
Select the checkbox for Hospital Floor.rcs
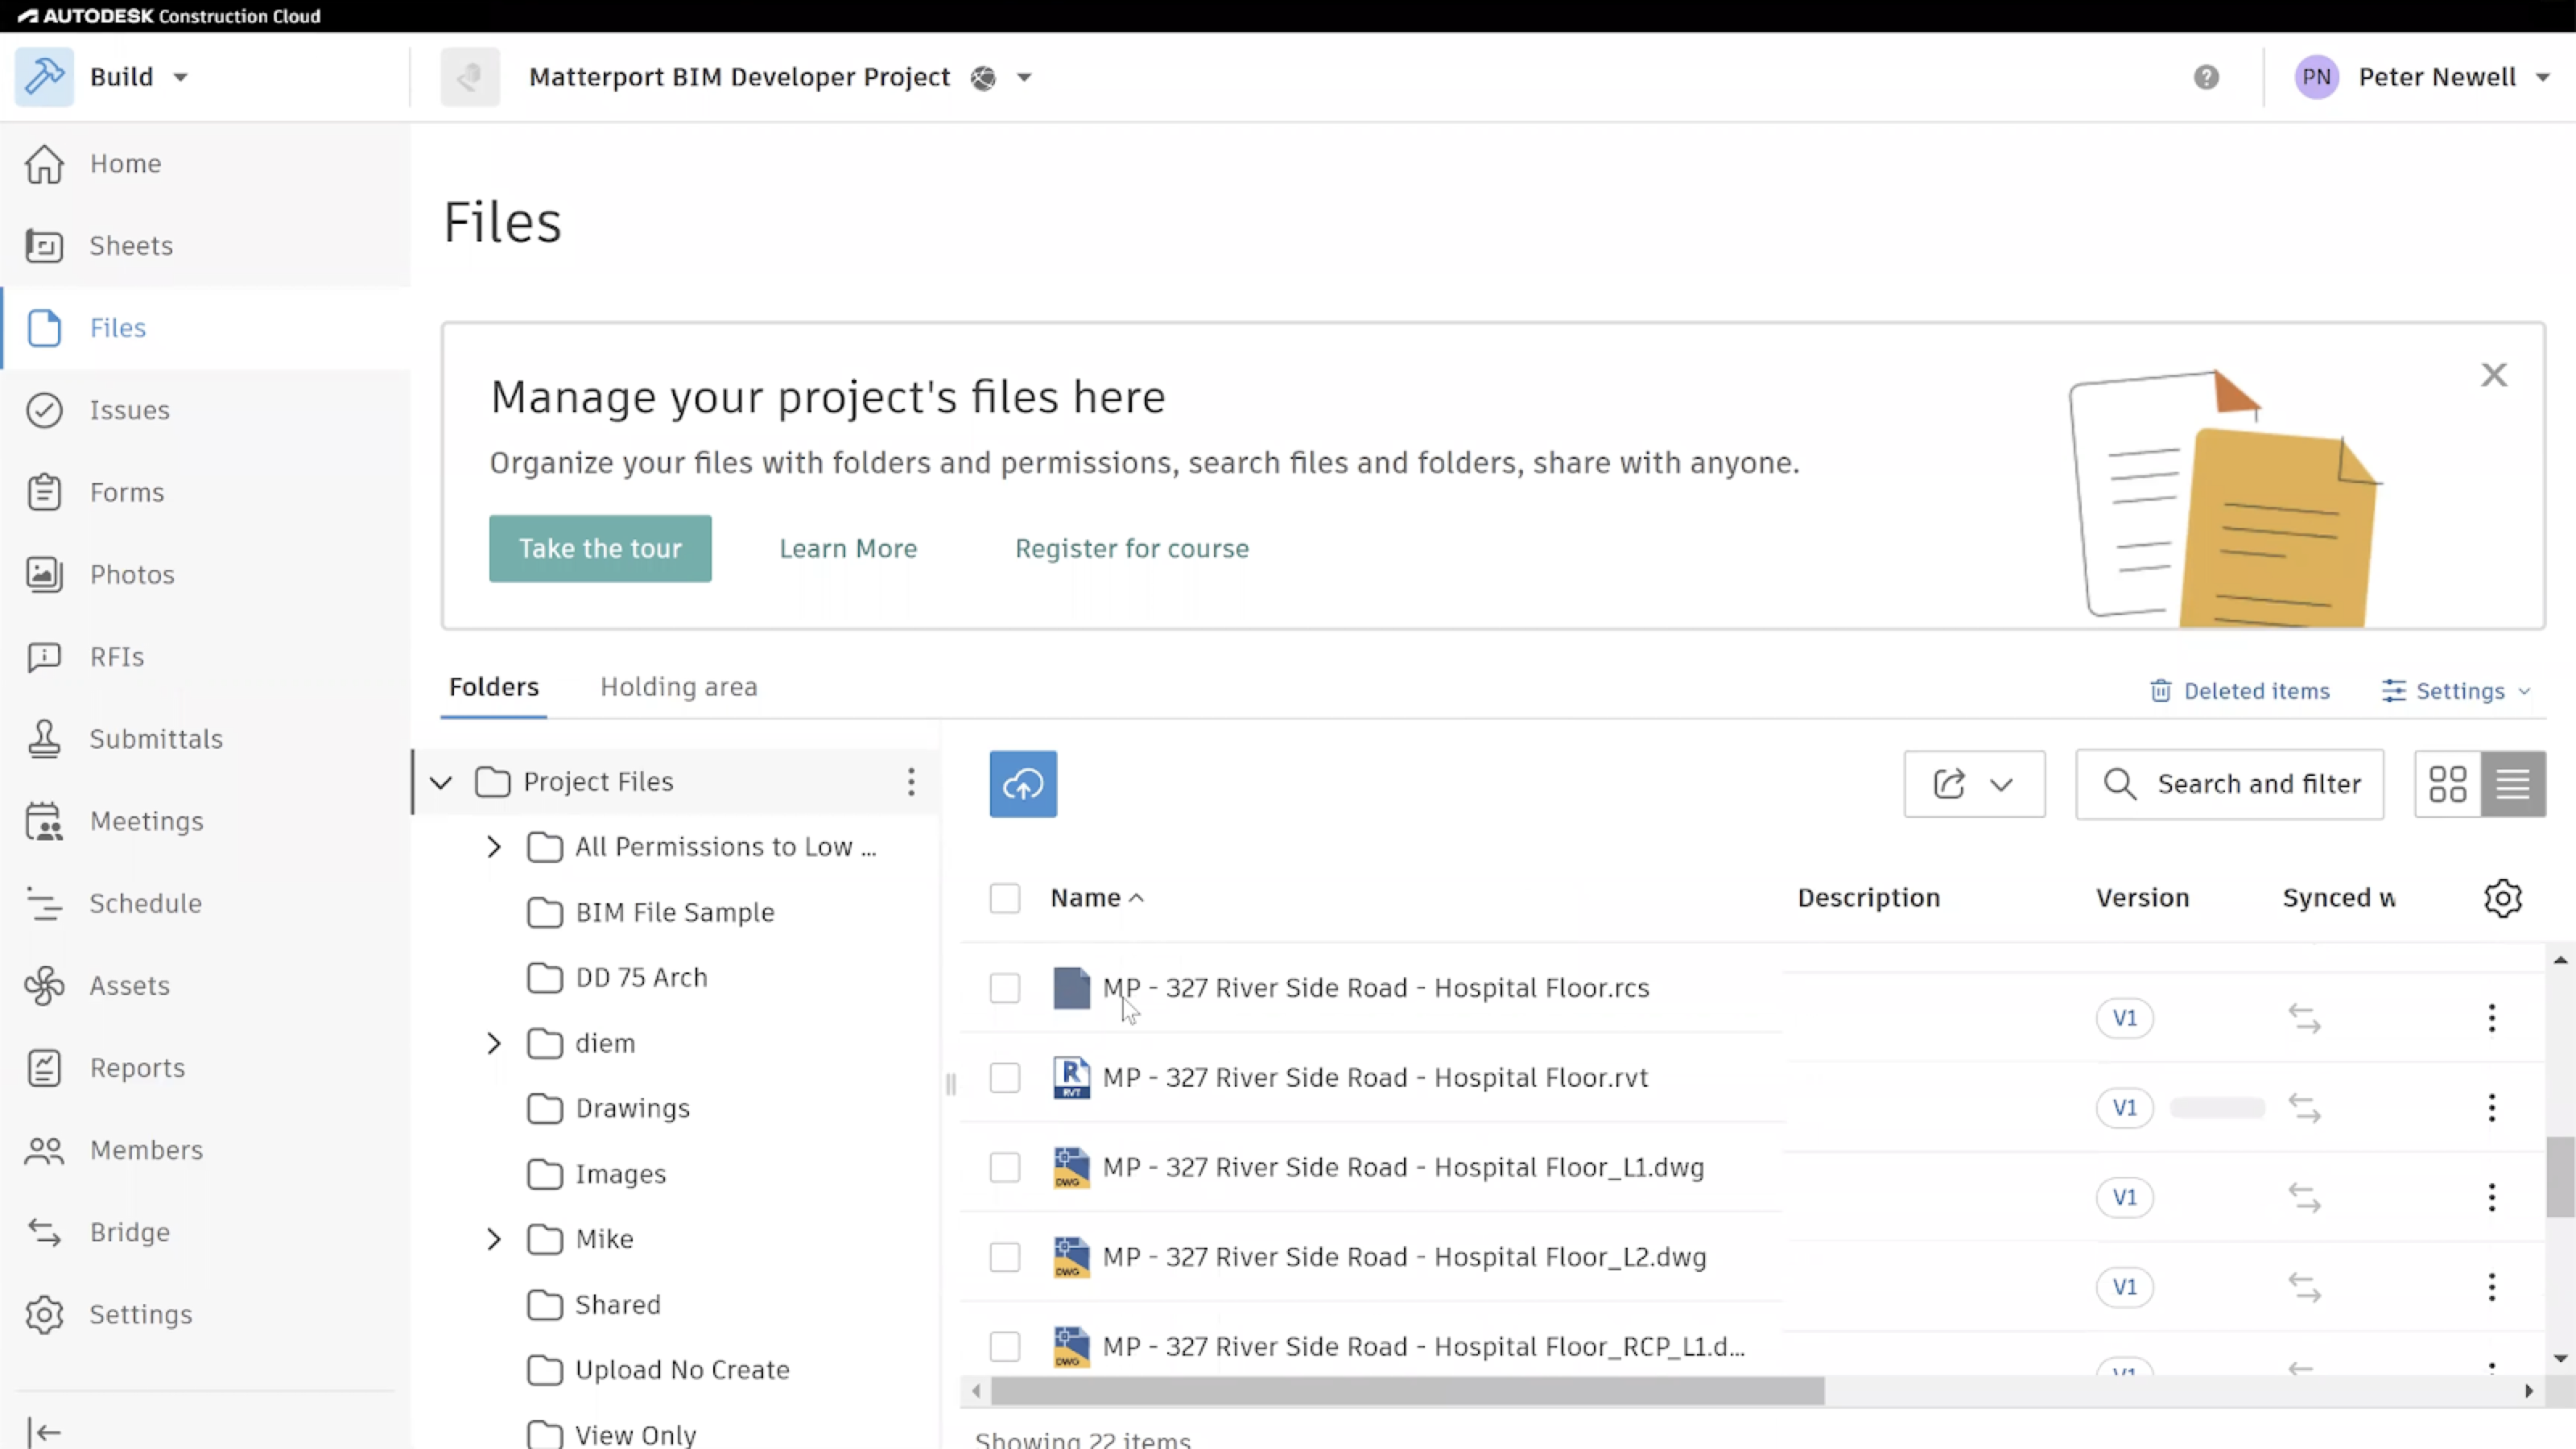coord(1004,988)
